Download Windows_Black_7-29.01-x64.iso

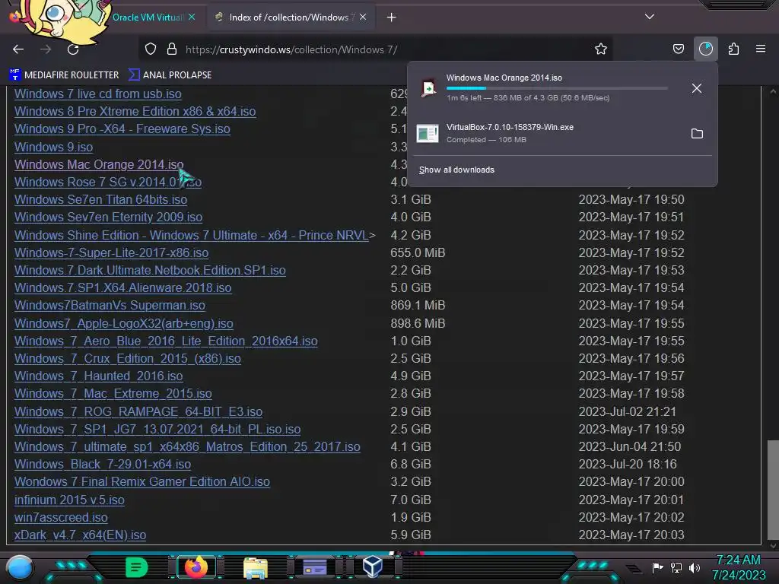coord(103,465)
